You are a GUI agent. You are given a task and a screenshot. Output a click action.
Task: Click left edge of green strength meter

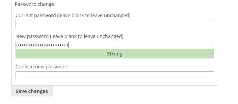[17, 54]
